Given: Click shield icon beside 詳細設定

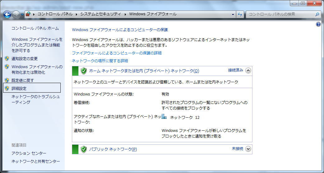Looking at the screenshot, I should click(x=7, y=88).
